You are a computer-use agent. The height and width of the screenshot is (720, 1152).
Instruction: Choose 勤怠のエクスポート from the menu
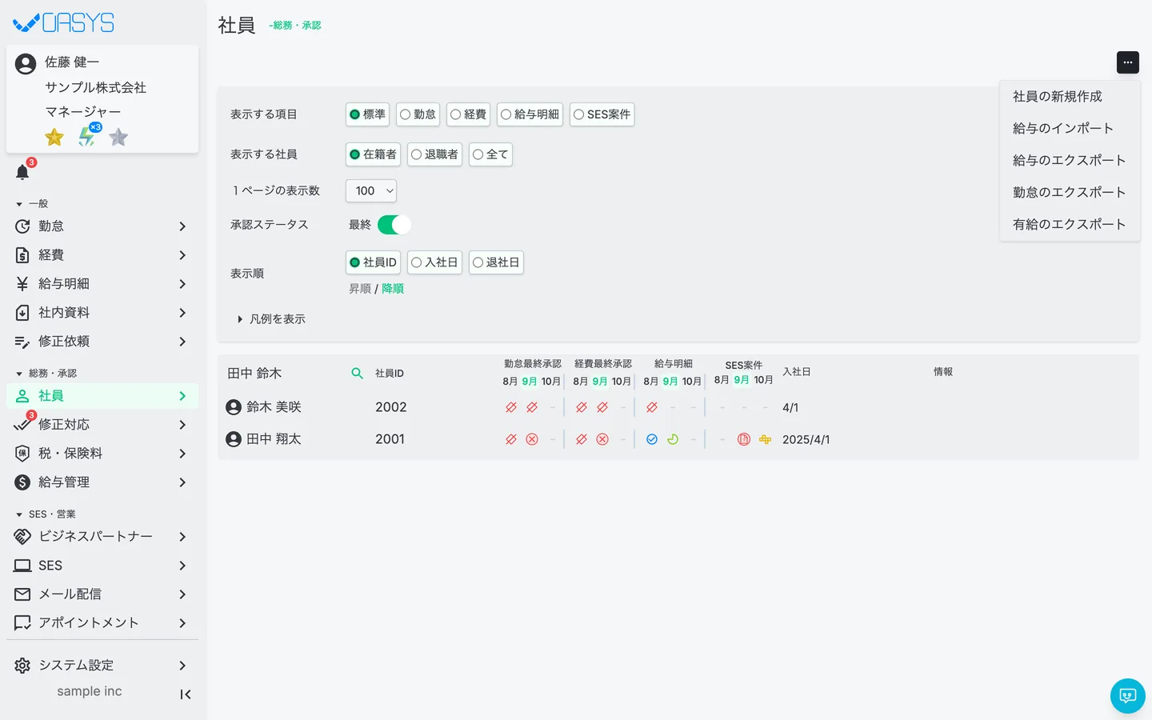coord(1070,193)
